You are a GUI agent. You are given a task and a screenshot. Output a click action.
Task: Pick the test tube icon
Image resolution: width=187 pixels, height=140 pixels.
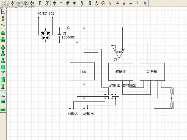(x=3, y=18)
